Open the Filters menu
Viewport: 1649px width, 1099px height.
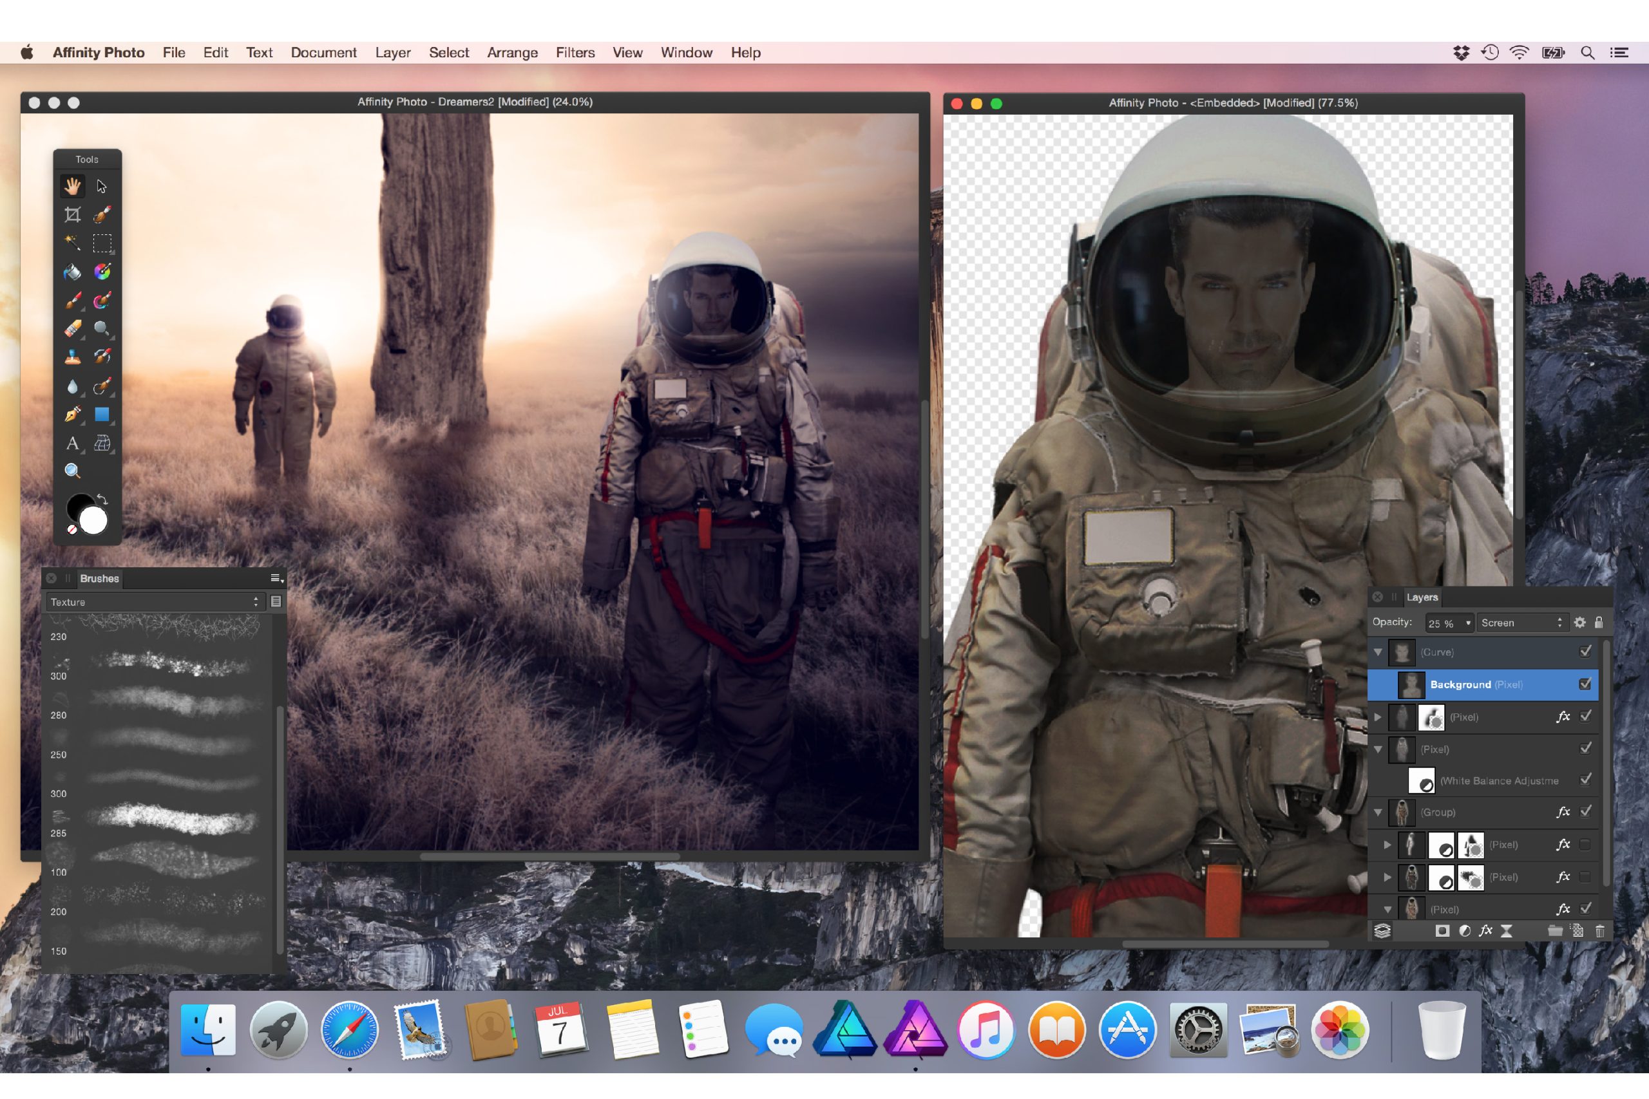point(575,53)
